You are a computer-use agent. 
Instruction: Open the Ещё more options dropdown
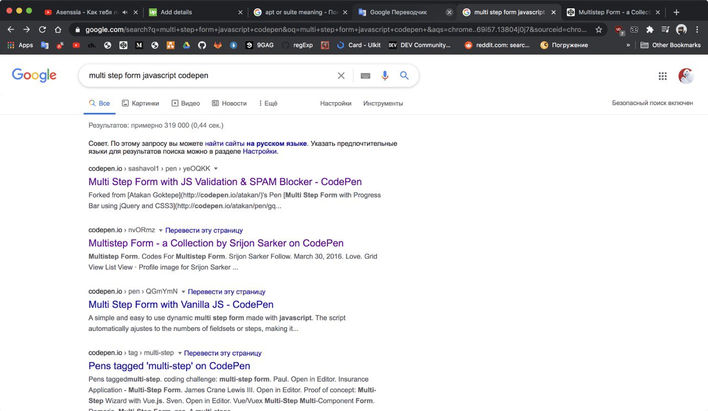point(268,103)
